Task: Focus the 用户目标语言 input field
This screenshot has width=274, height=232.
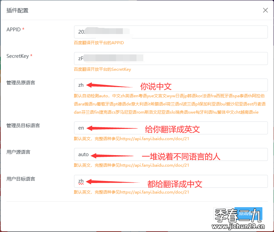Action: (171, 181)
